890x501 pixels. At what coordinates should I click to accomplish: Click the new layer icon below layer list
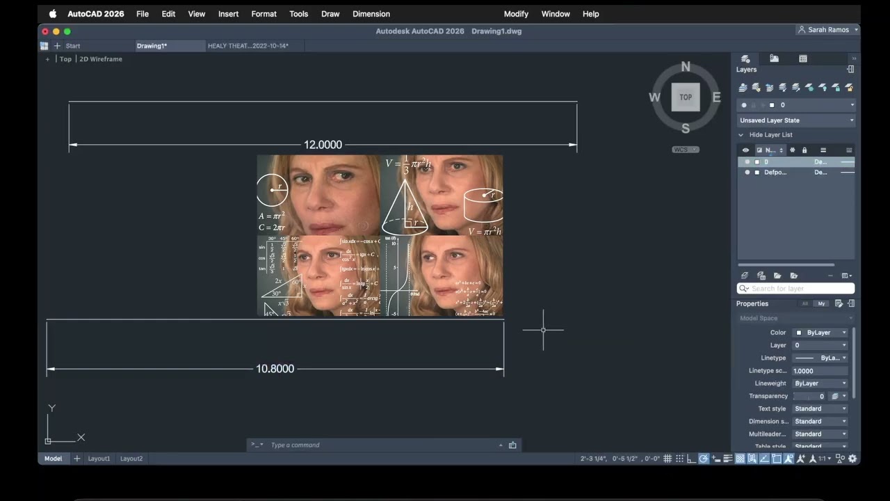(744, 276)
